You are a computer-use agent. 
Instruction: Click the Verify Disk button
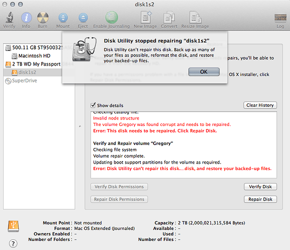coord(260,186)
